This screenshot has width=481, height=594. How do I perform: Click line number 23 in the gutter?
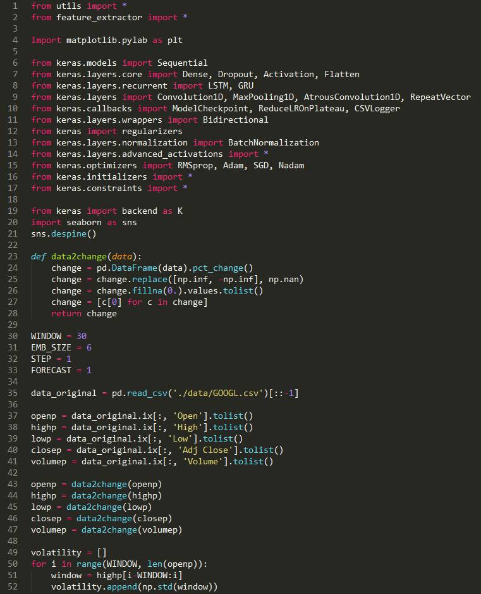tap(13, 256)
